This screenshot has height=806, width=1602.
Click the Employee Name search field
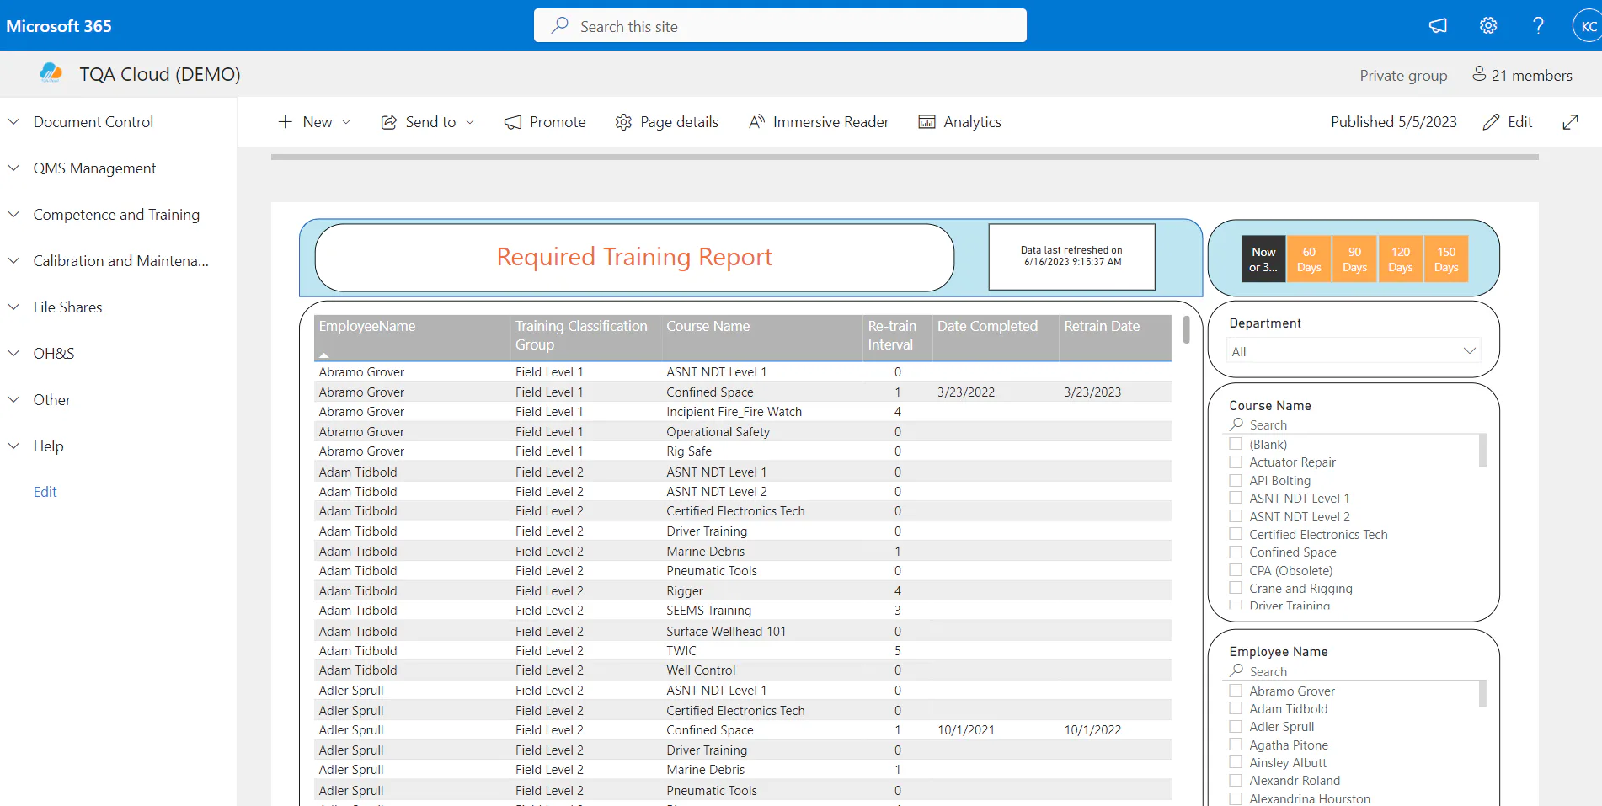[x=1354, y=671]
